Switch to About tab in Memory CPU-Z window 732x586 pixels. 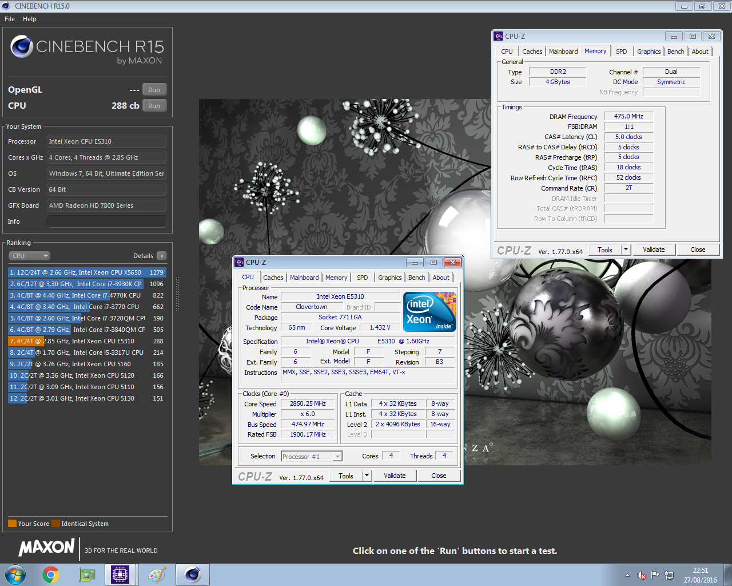(700, 52)
